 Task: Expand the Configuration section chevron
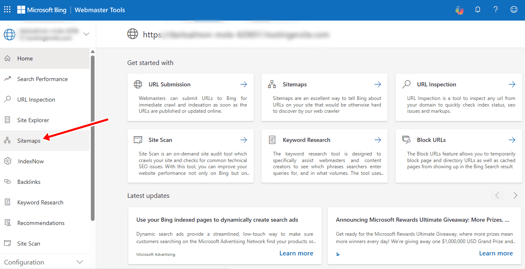80,262
